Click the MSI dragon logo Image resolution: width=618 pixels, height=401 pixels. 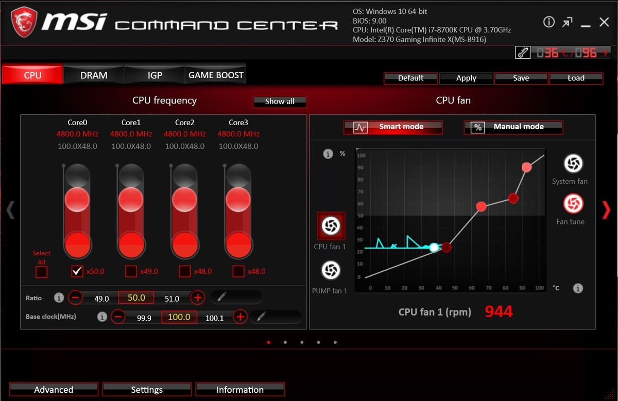24,23
